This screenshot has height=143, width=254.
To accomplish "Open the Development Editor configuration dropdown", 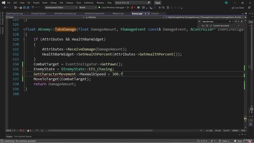I will pyautogui.click(x=61, y=8).
